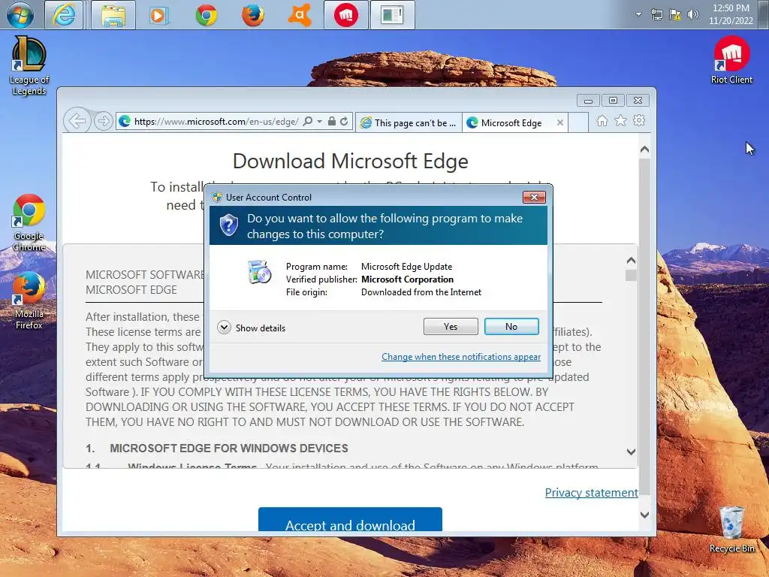Open Windows Media Player from taskbar
Viewport: 769px width, 577px height.
[x=158, y=15]
